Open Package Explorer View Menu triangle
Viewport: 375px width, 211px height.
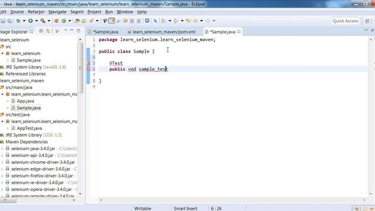pyautogui.click(x=66, y=30)
